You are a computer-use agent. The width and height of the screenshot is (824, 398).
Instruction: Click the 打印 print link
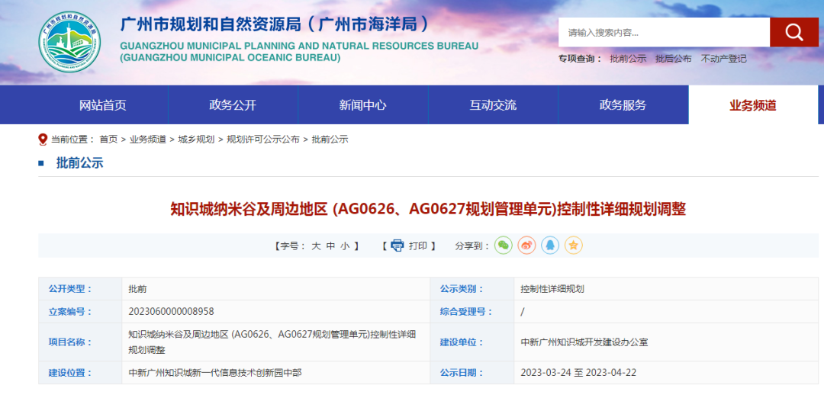pyautogui.click(x=418, y=246)
